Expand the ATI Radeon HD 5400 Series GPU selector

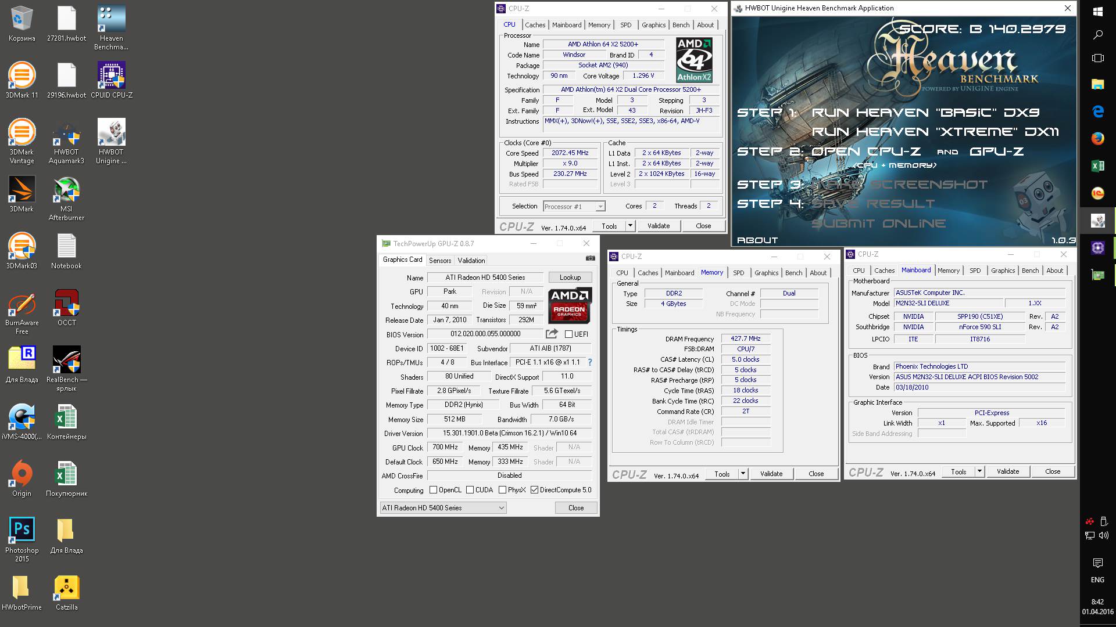point(443,508)
